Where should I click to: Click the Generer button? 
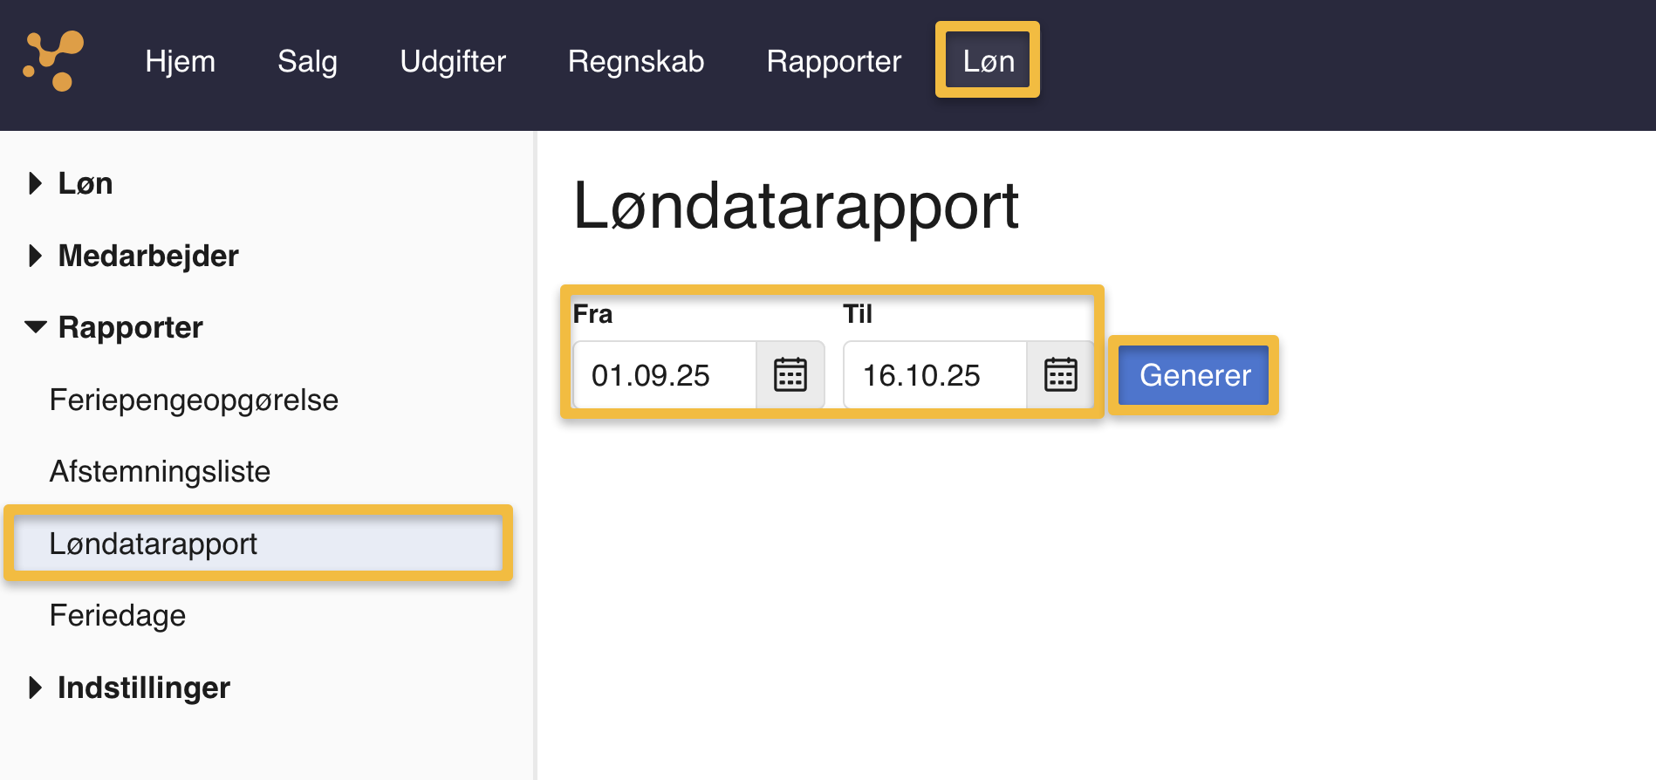click(x=1194, y=375)
